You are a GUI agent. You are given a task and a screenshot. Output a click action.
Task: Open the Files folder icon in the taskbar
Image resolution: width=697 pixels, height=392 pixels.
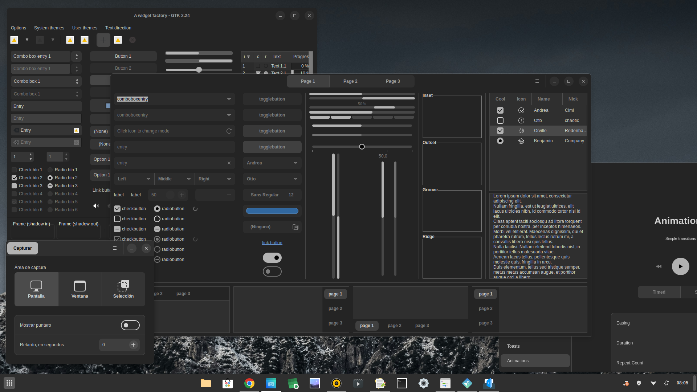click(206, 383)
